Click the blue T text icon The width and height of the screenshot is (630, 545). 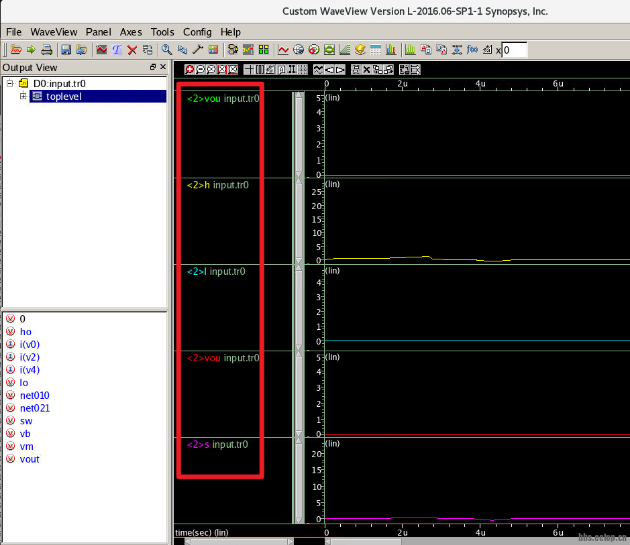[x=117, y=50]
